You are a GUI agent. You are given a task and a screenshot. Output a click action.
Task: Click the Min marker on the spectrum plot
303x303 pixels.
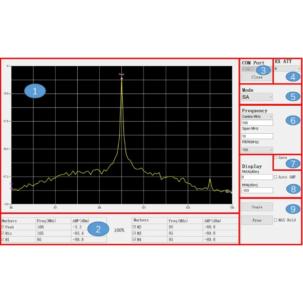(x=231, y=192)
